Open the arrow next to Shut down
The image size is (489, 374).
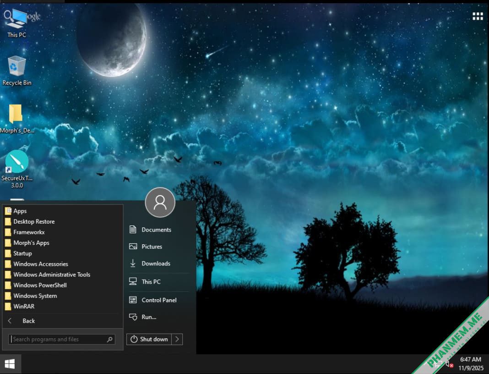tap(177, 339)
